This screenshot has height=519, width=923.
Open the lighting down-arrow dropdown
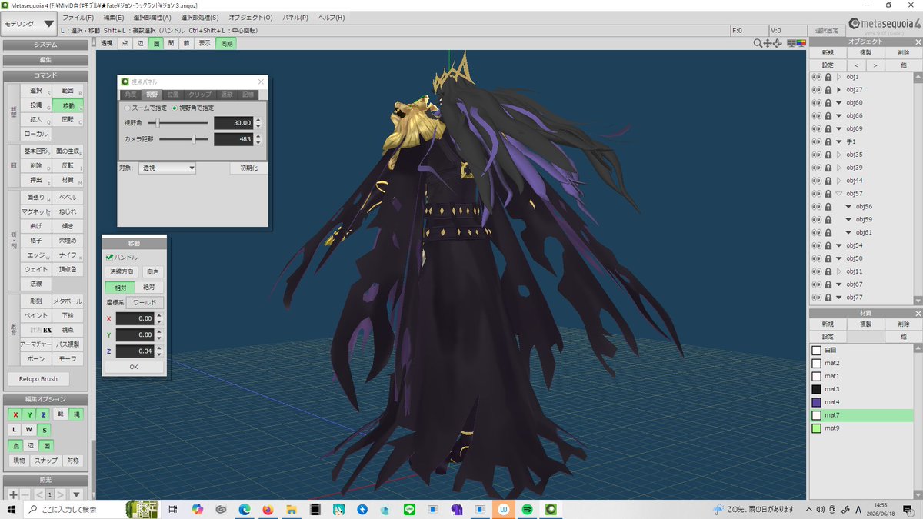pos(75,494)
